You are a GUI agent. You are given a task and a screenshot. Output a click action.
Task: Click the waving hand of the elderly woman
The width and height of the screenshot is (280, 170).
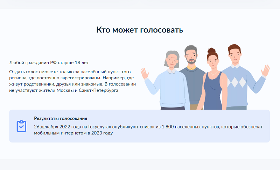[x=144, y=73]
